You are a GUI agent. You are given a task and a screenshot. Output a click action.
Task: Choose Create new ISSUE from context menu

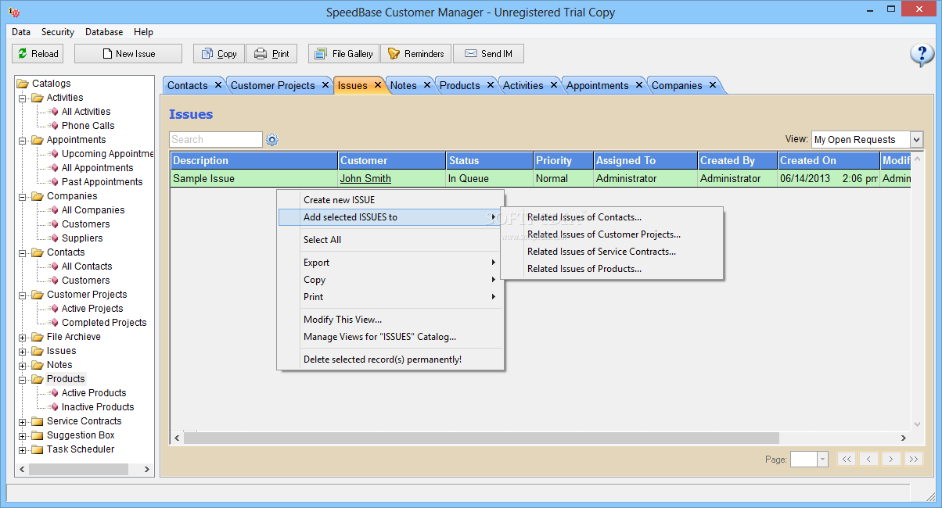click(x=391, y=200)
